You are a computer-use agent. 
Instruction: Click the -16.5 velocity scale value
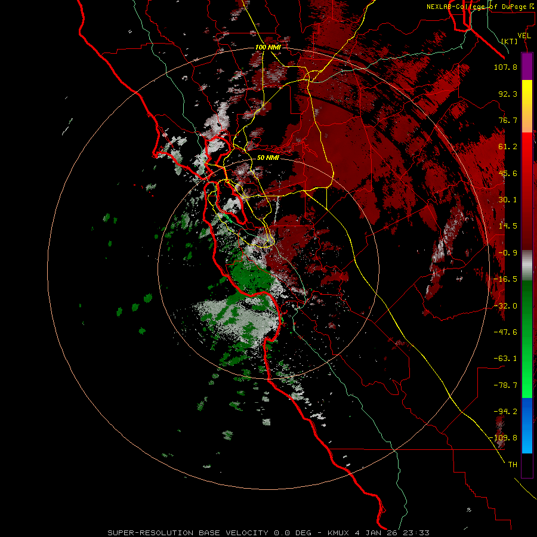tap(505, 279)
